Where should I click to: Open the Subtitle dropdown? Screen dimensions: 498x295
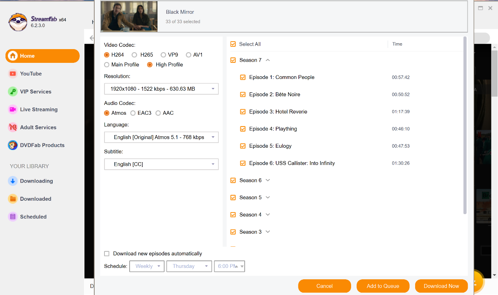161,164
